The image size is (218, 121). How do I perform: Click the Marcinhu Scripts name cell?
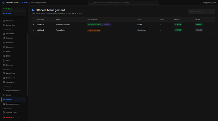click(x=63, y=25)
